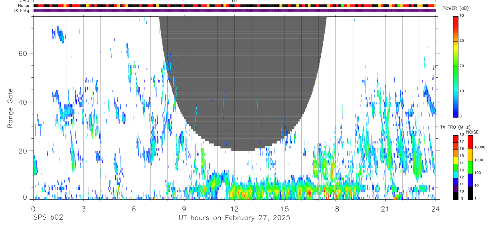Pick the blue swatch in NOISE legend
This screenshot has width=490, height=226.
click(x=470, y=180)
